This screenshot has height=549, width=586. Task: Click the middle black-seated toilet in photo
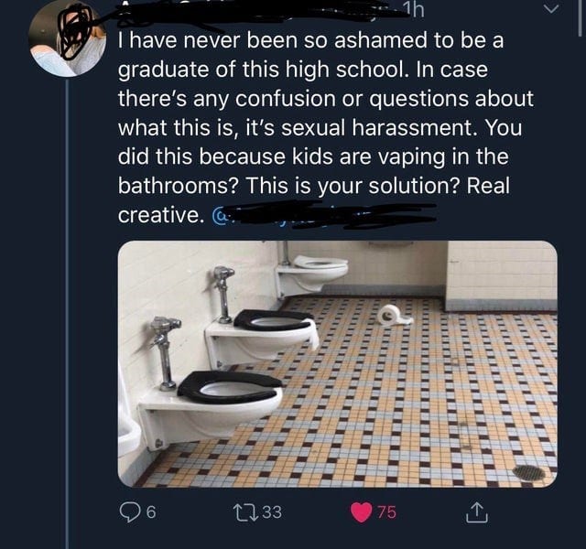click(x=273, y=319)
